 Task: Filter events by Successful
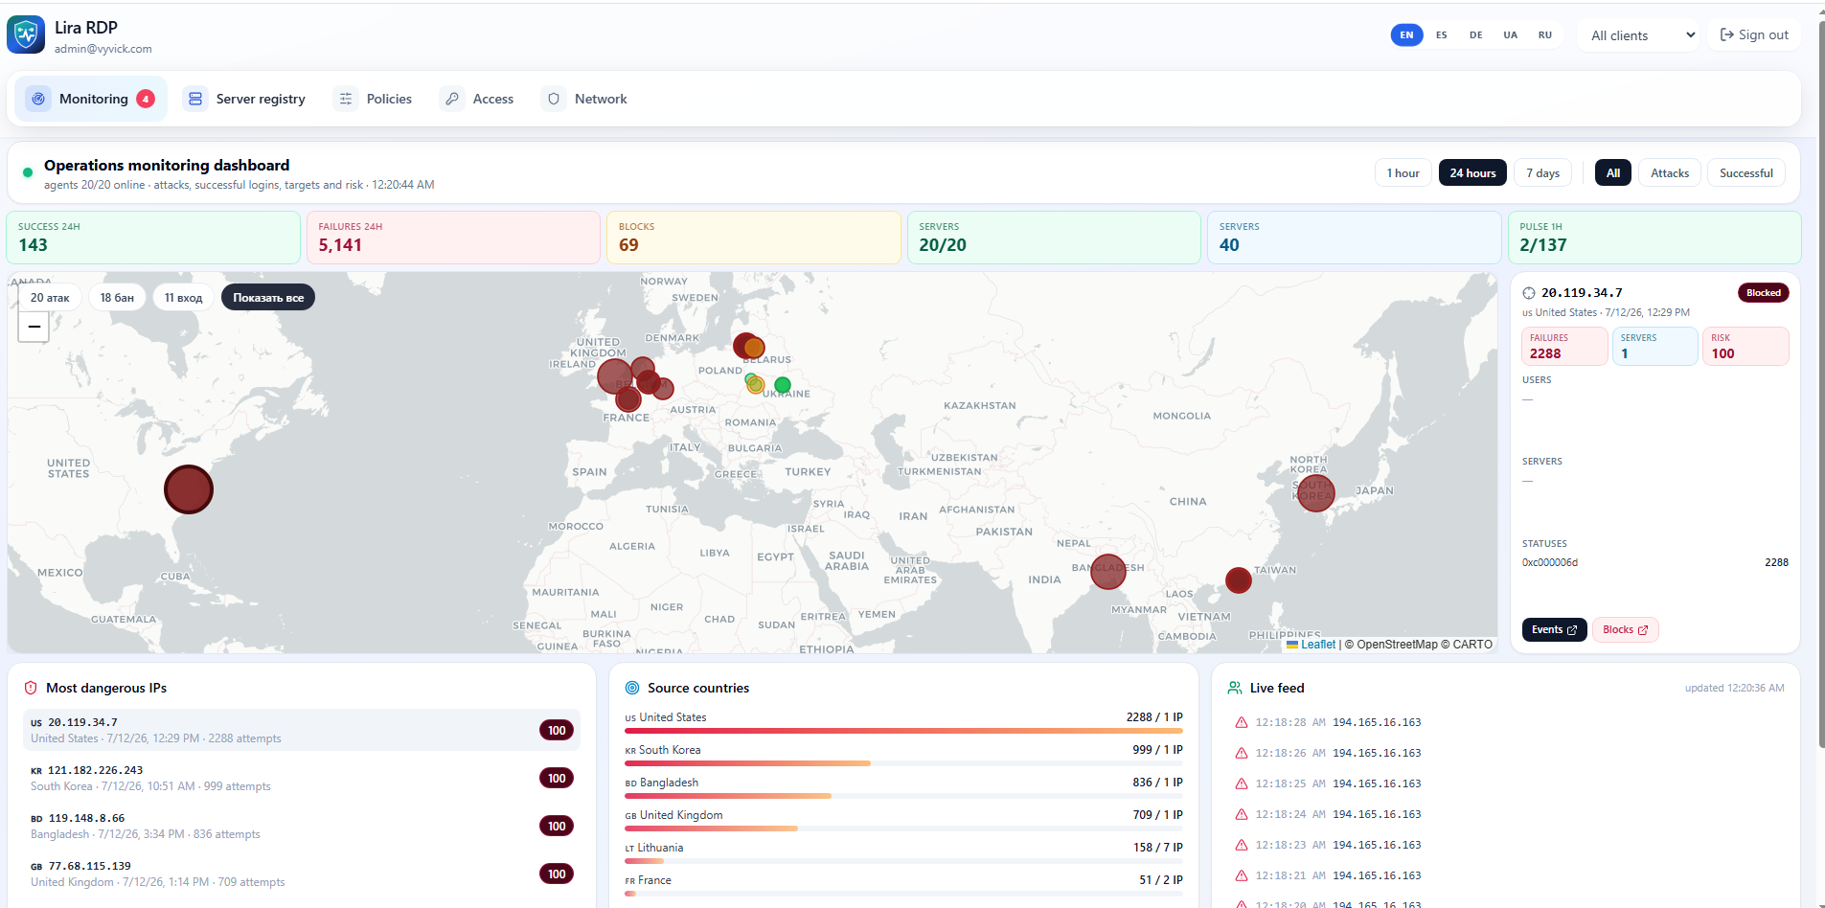pyautogui.click(x=1745, y=172)
